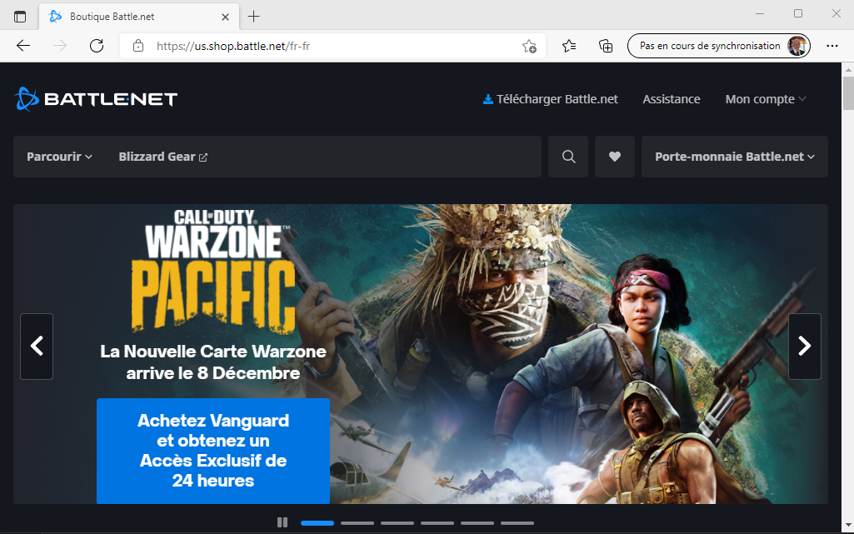Viewport: 854px width, 534px height.
Task: Open the tab actions menu icon
Action: click(20, 17)
